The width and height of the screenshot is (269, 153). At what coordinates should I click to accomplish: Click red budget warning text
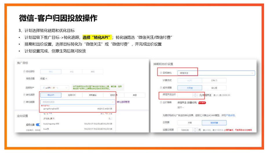coord(238,130)
